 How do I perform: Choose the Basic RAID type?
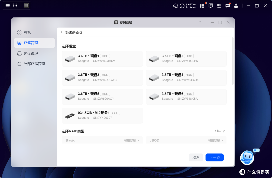click(x=102, y=140)
